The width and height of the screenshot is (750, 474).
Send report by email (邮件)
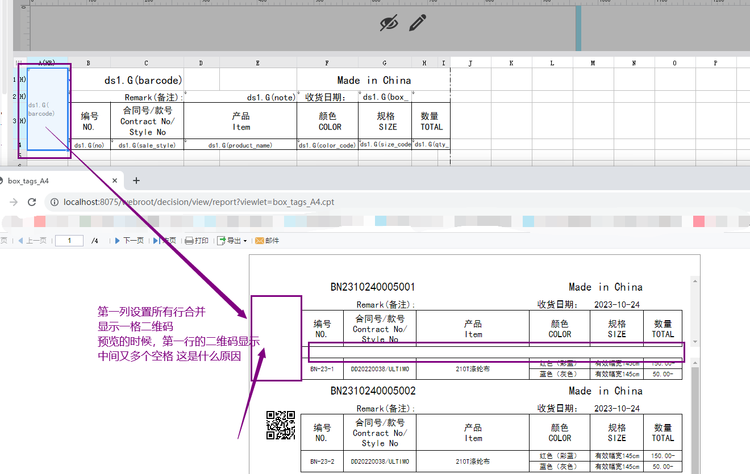267,241
